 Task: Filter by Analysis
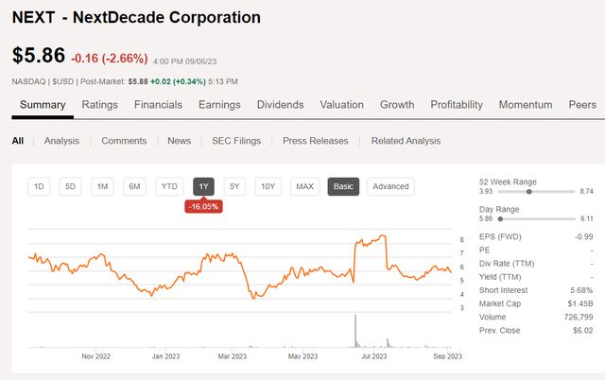(61, 141)
